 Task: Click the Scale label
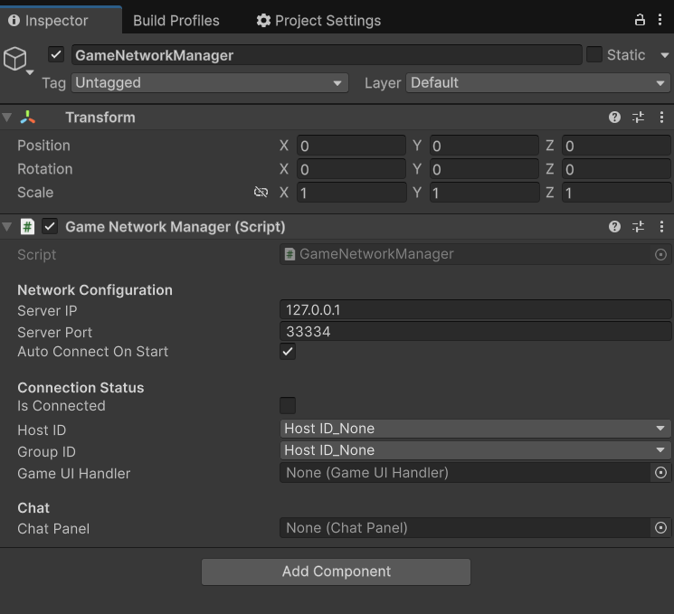tap(35, 192)
